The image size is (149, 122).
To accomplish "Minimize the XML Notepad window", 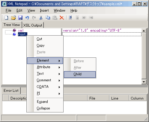I will click(134, 4).
